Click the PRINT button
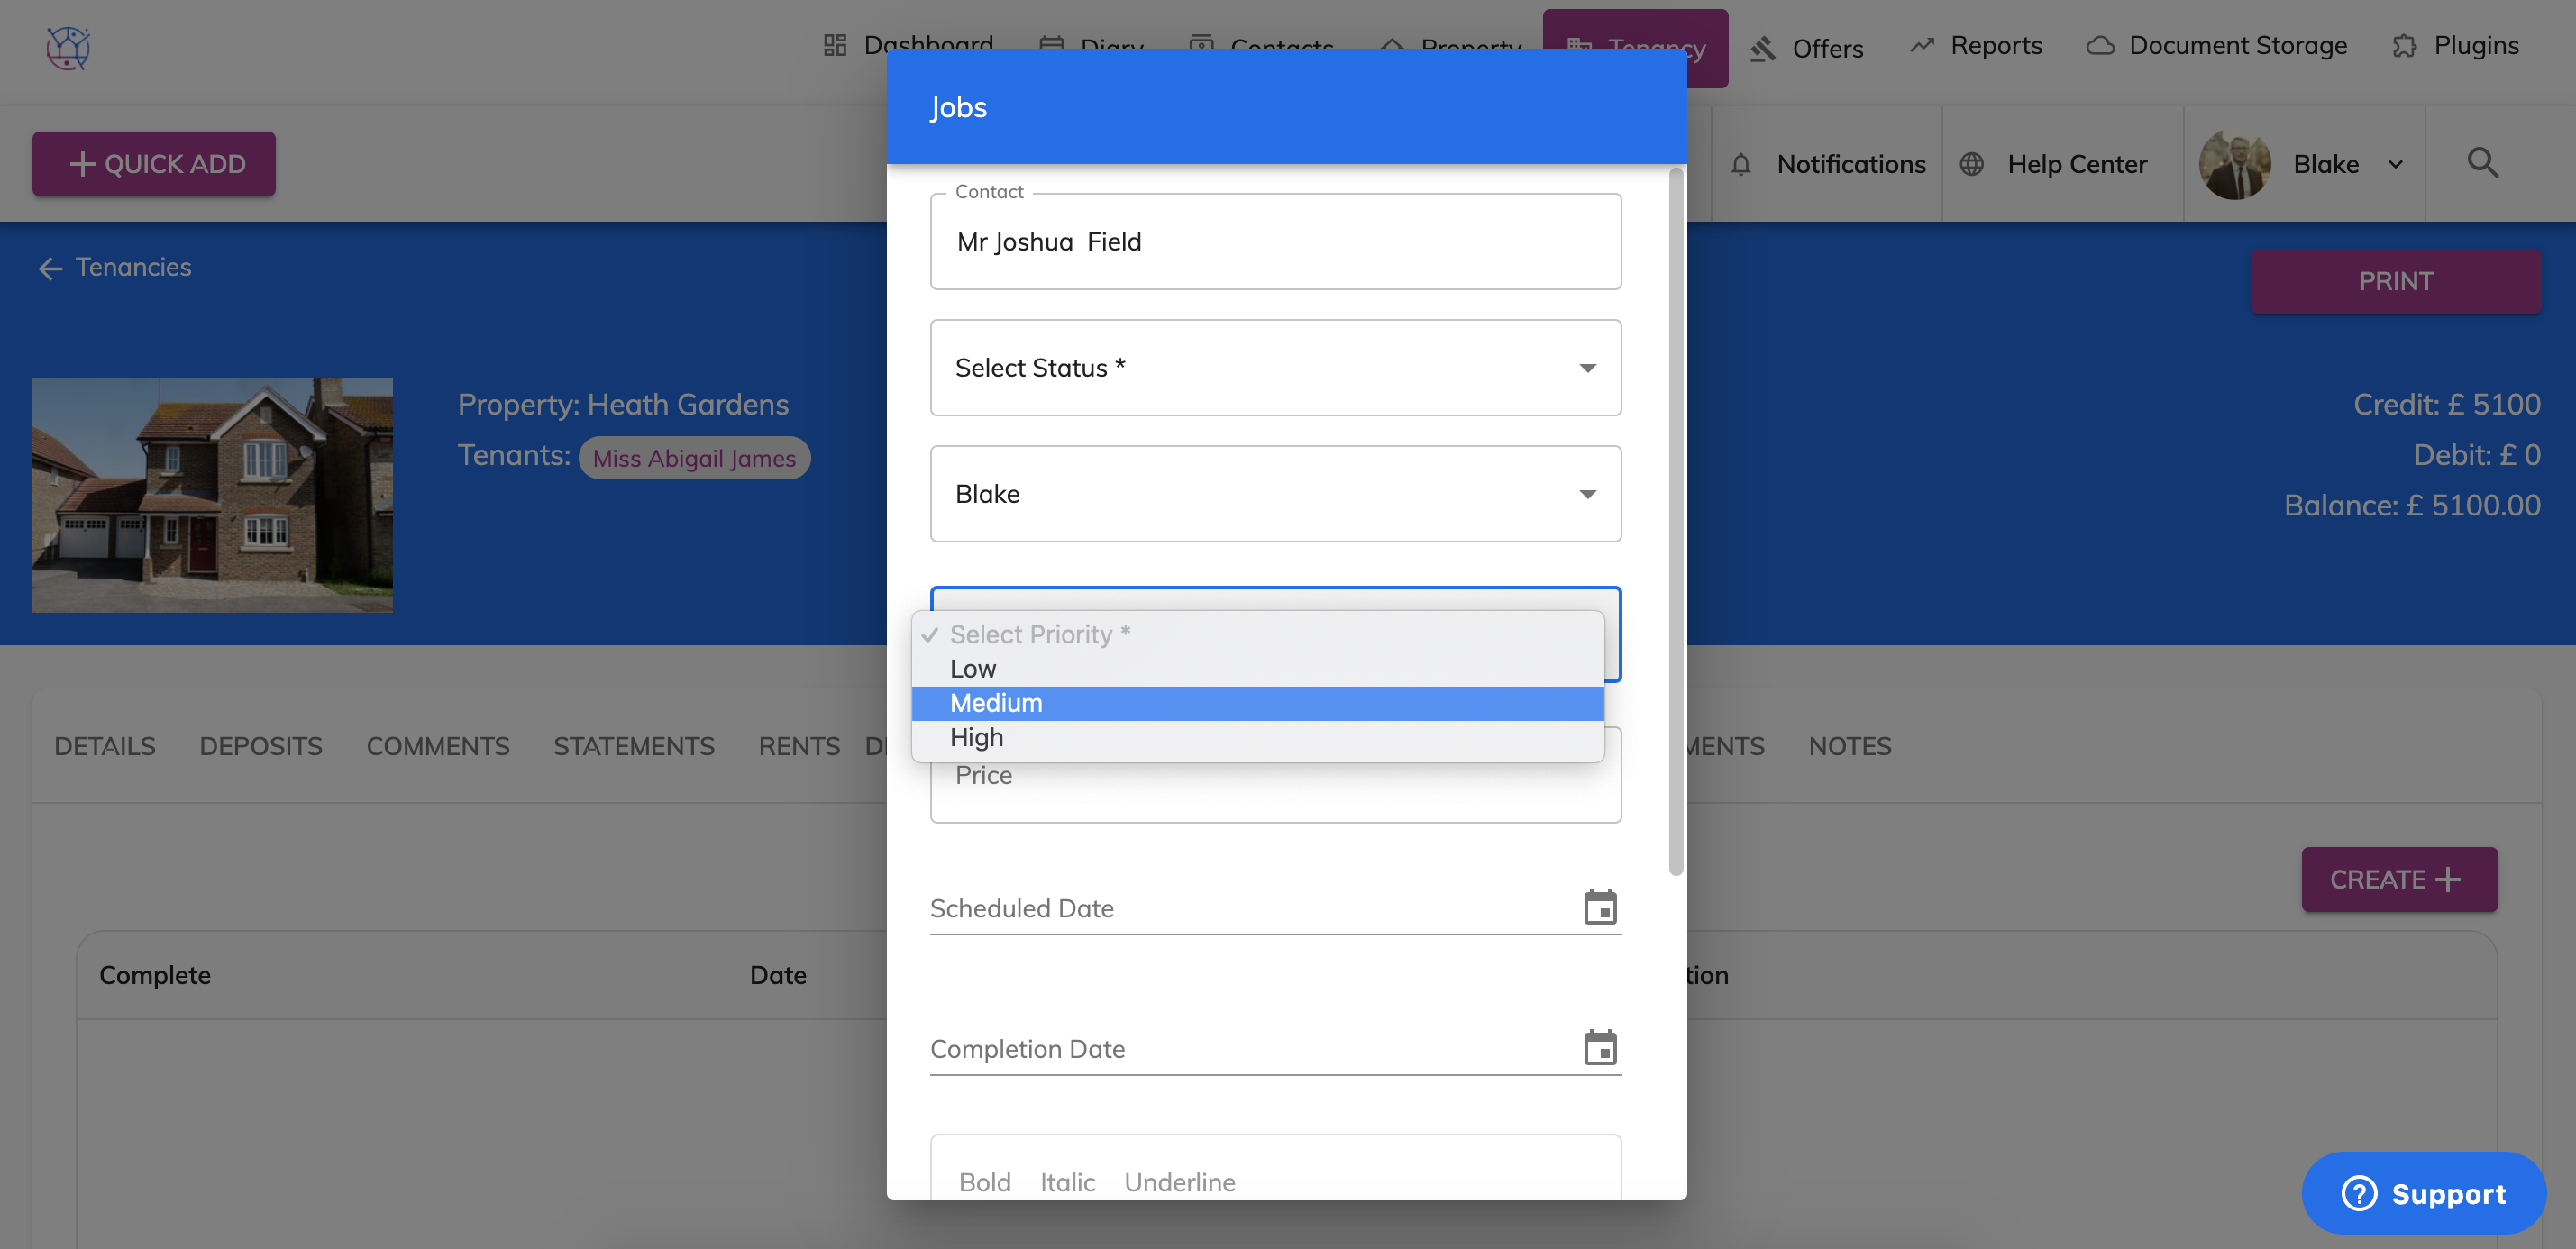This screenshot has width=2576, height=1249. click(x=2395, y=281)
